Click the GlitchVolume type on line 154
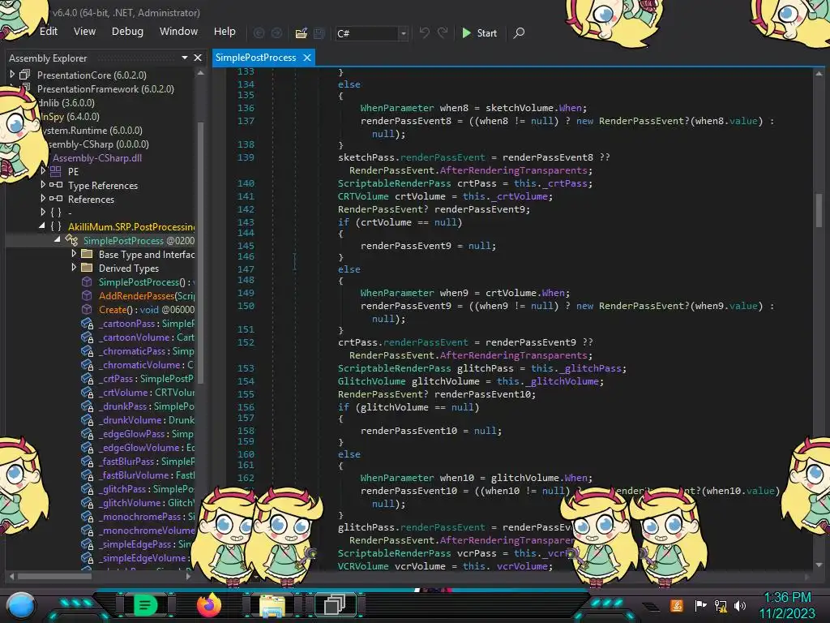The image size is (830, 623). [371, 381]
